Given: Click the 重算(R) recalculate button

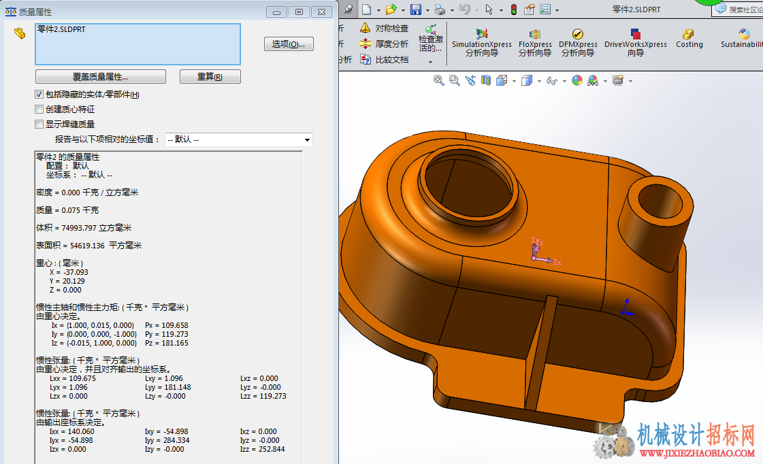Looking at the screenshot, I should [210, 77].
